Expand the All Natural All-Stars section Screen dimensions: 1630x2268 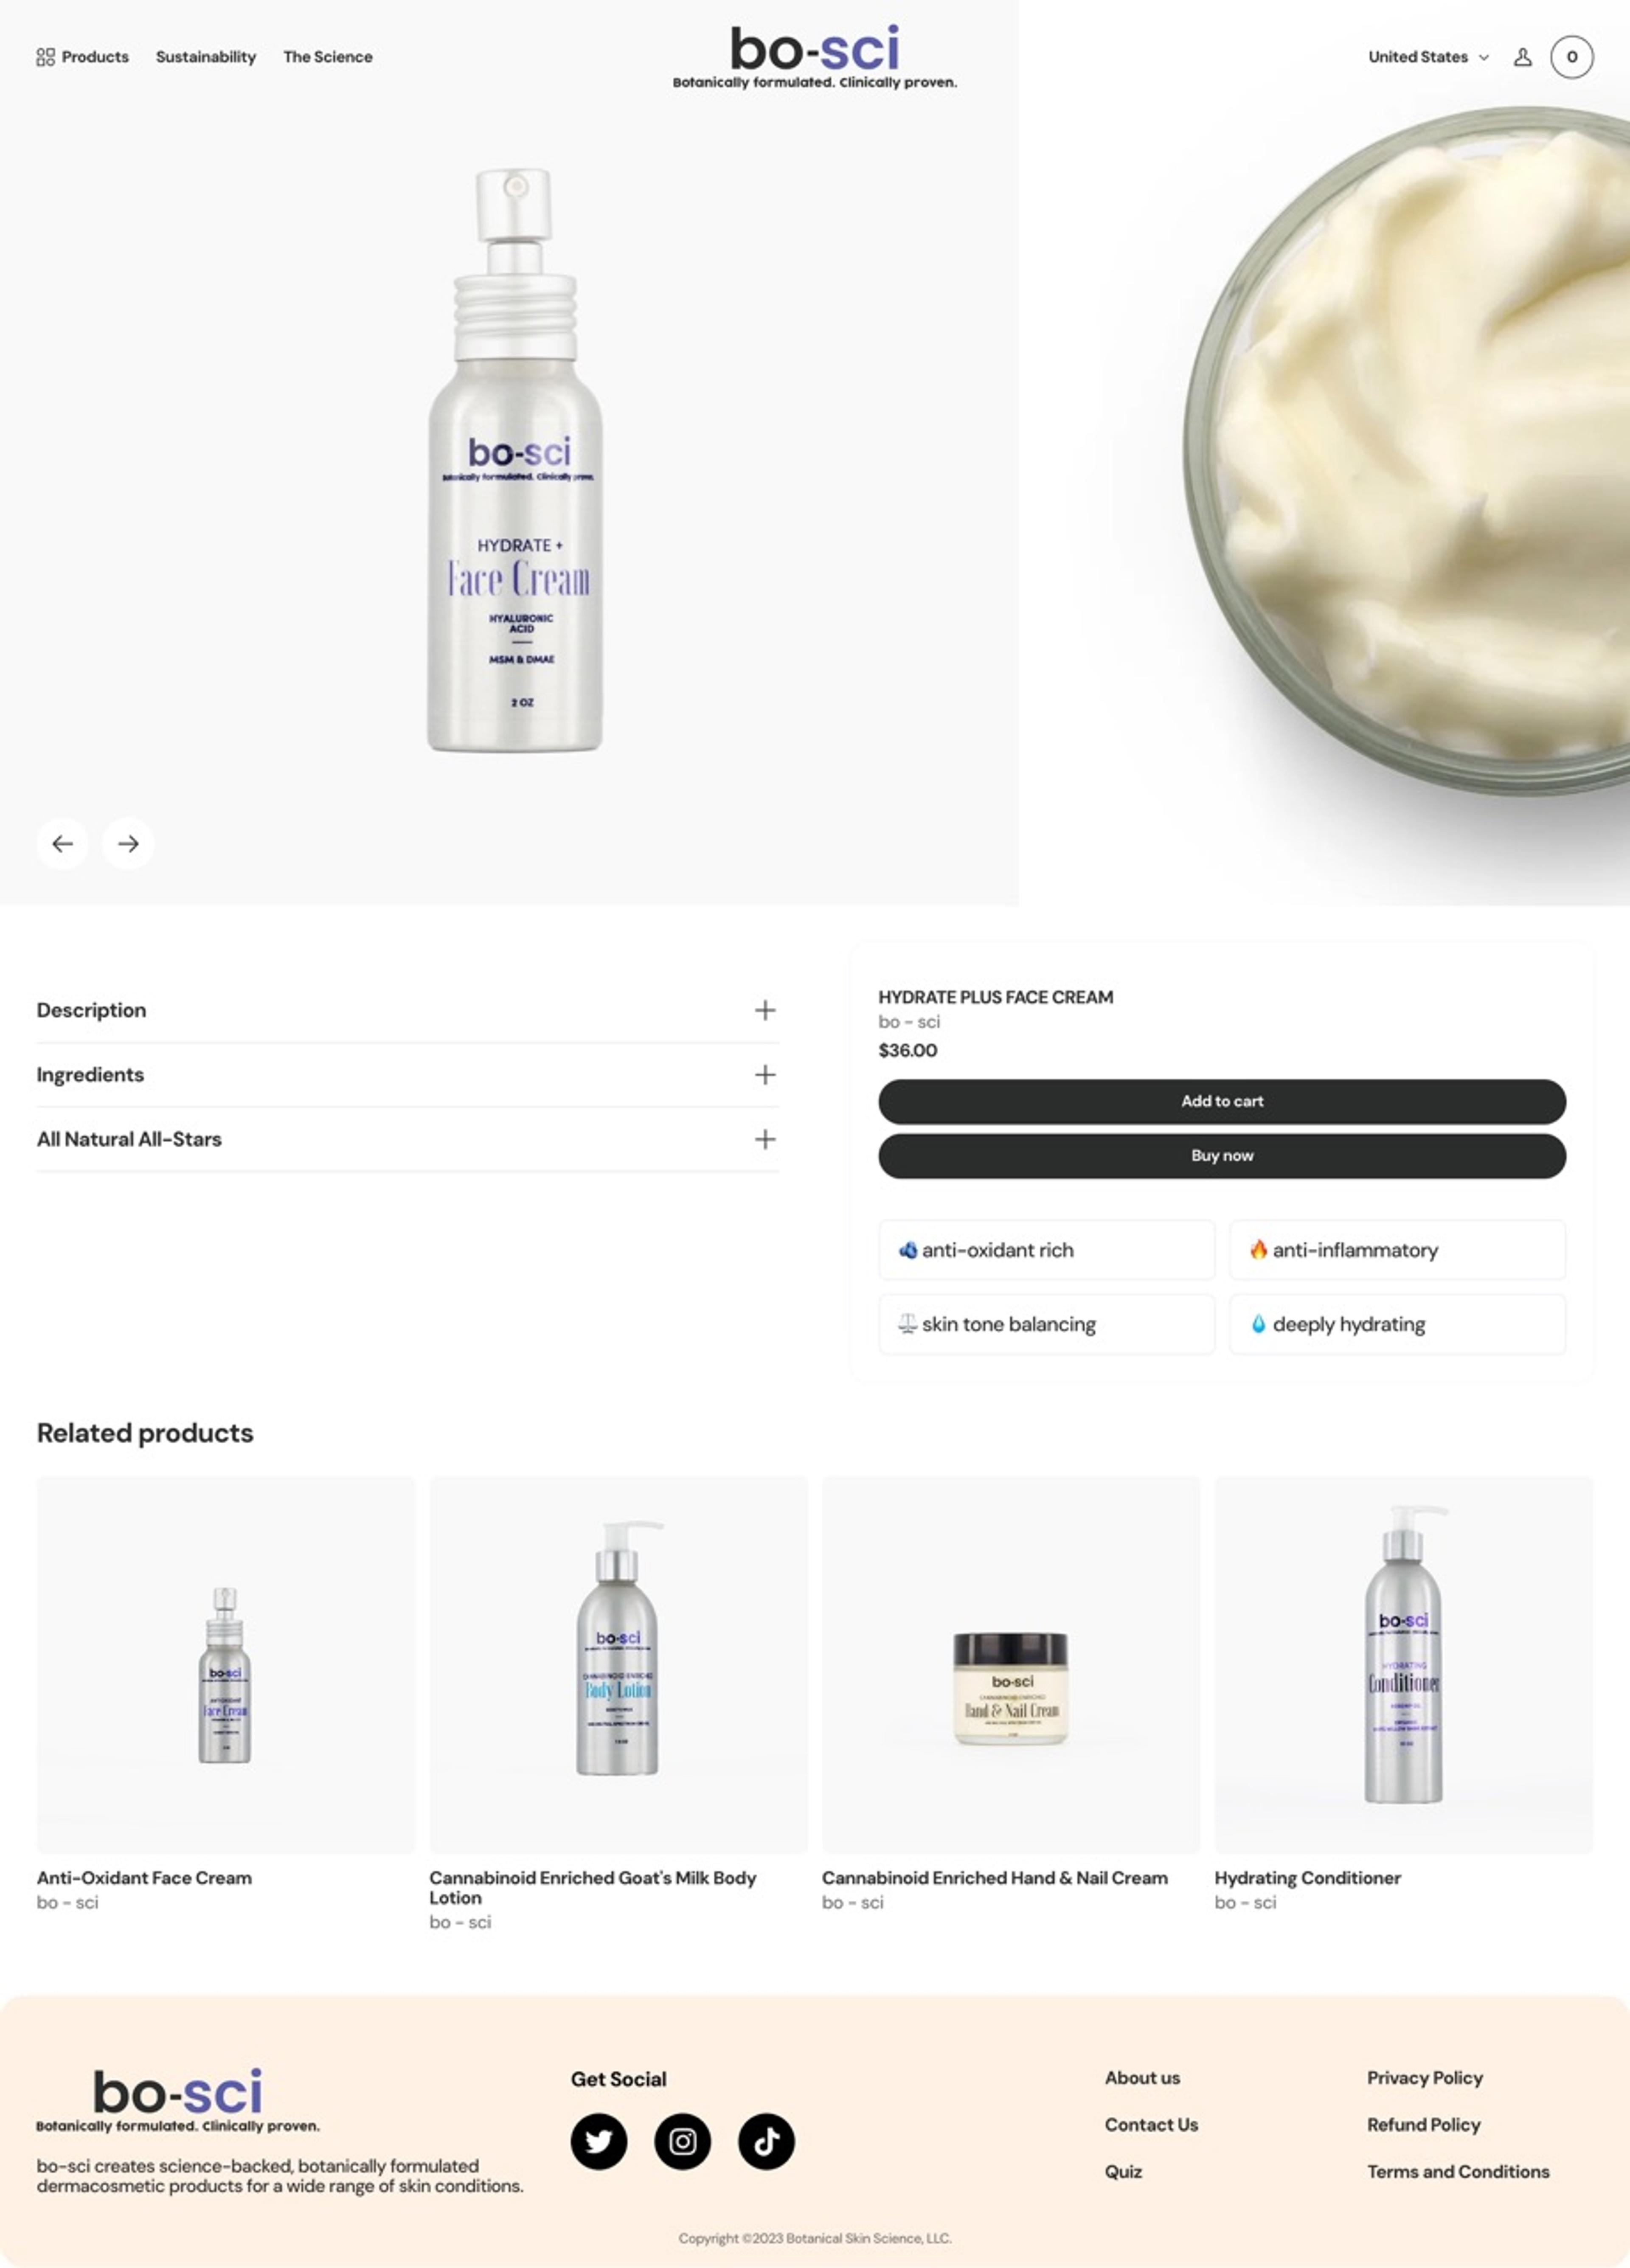[408, 1139]
